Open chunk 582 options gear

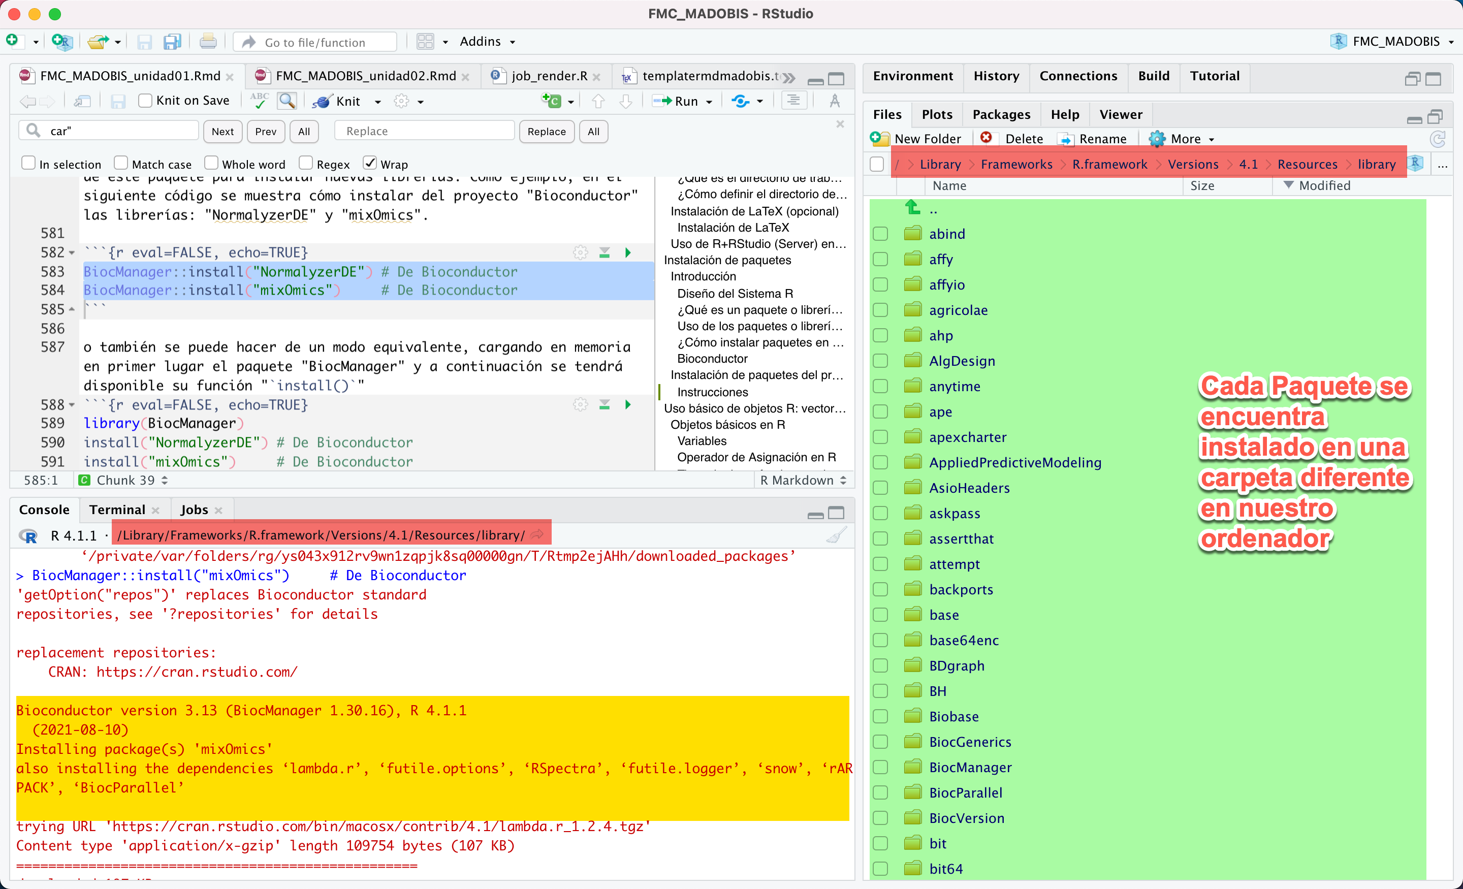580,252
